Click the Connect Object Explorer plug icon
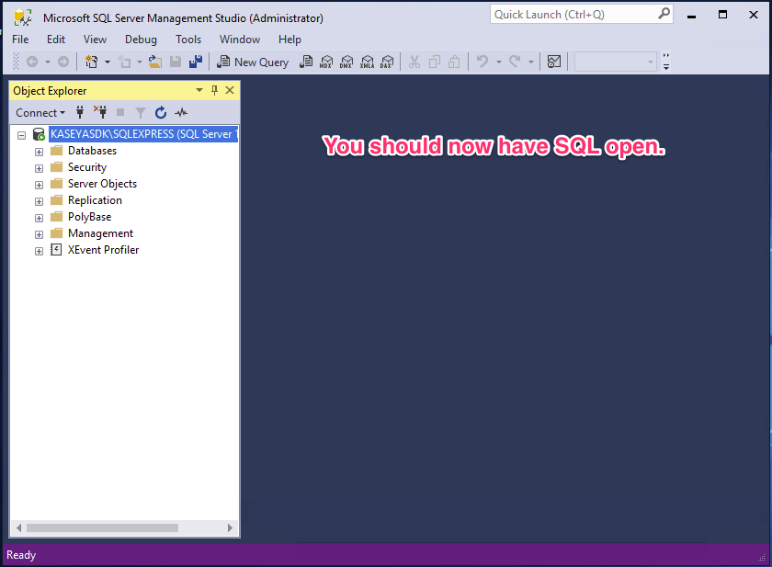This screenshot has height=567, width=772. click(80, 113)
